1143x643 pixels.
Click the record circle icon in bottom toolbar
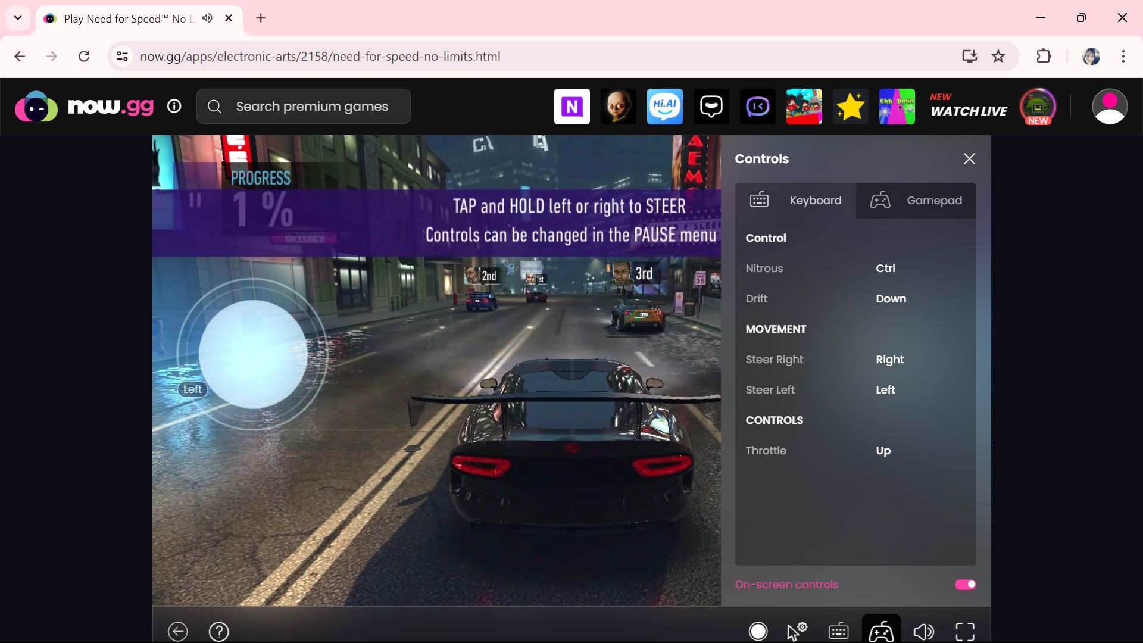click(758, 631)
